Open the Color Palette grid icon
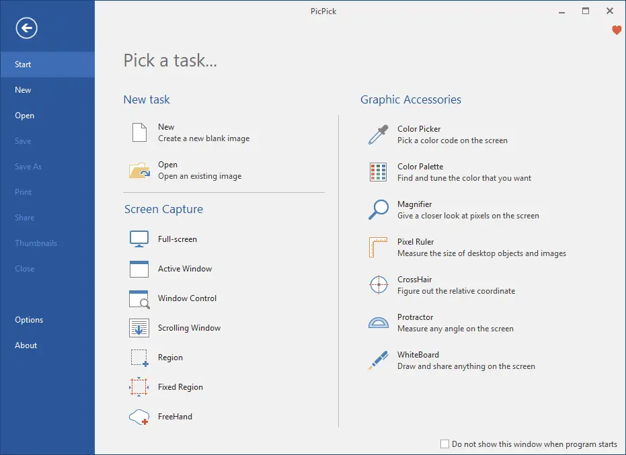 pos(379,172)
